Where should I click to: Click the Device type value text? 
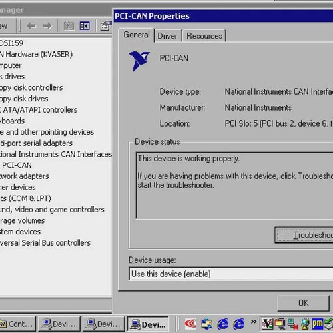pos(279,91)
